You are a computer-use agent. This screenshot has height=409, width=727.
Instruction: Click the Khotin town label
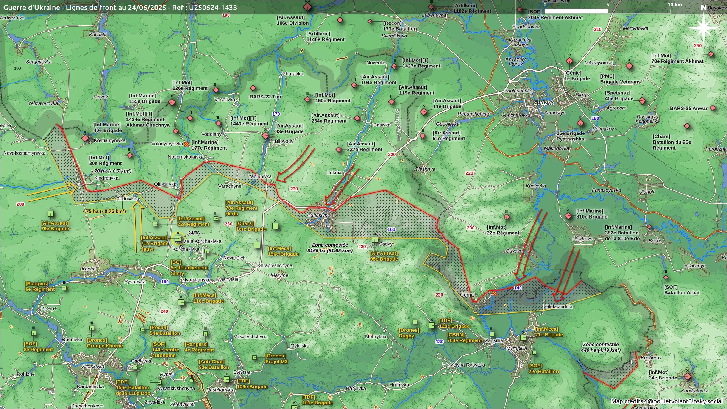coord(89,269)
